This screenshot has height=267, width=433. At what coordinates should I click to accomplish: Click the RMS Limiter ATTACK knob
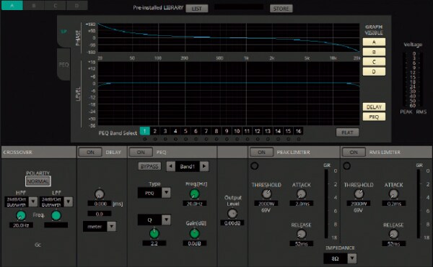[393, 194]
